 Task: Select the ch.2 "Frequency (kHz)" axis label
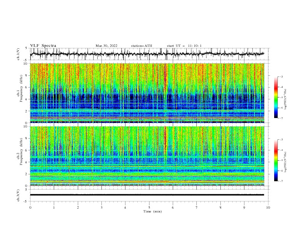tap(21, 151)
